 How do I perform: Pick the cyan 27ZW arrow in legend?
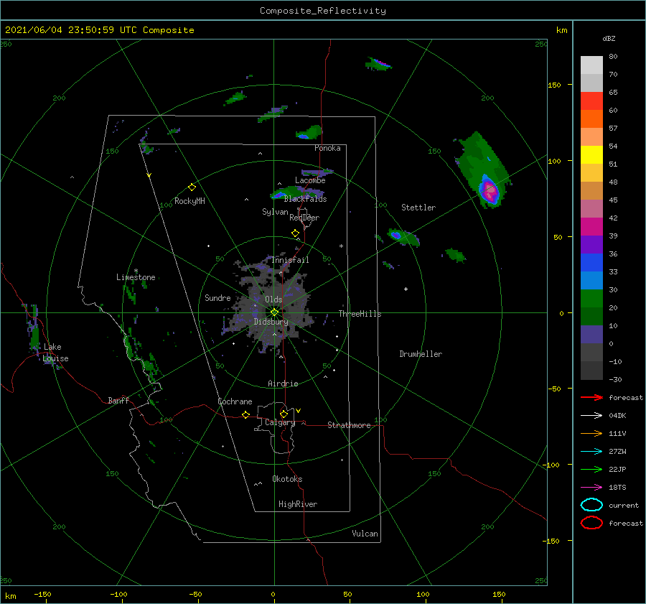(591, 452)
